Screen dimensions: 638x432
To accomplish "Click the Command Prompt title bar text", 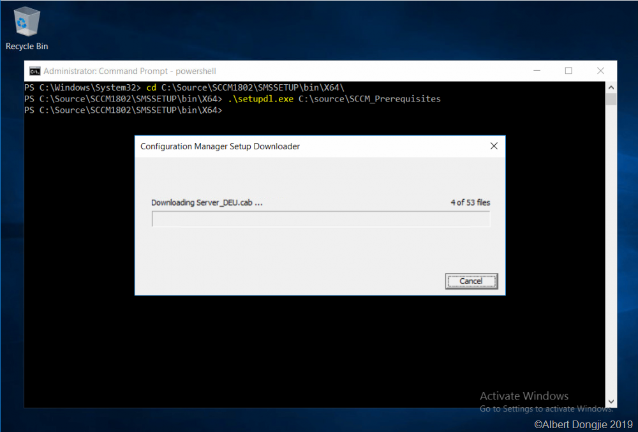I will [x=130, y=71].
